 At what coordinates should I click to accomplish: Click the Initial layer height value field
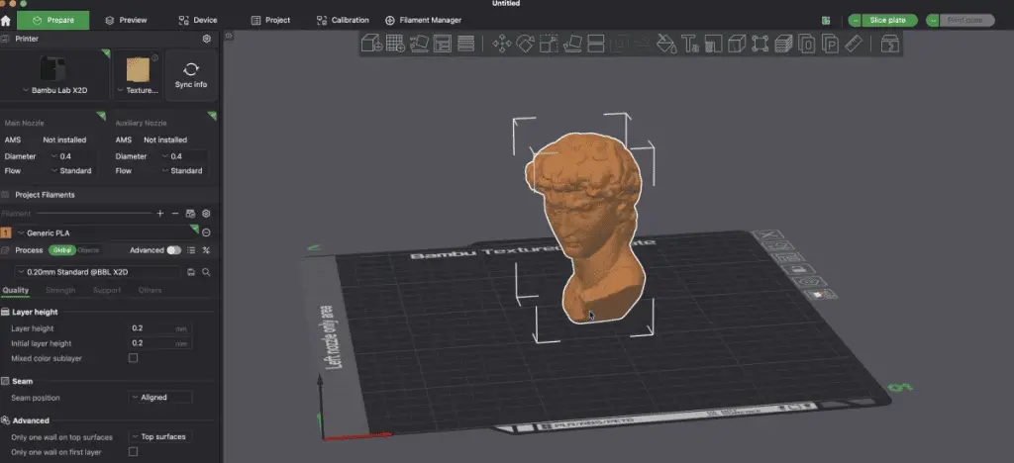(161, 343)
